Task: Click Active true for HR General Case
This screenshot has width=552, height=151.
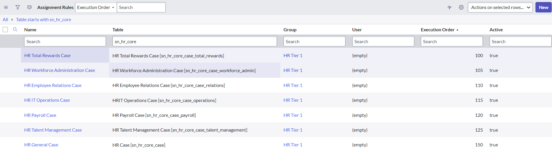Action: click(x=494, y=145)
